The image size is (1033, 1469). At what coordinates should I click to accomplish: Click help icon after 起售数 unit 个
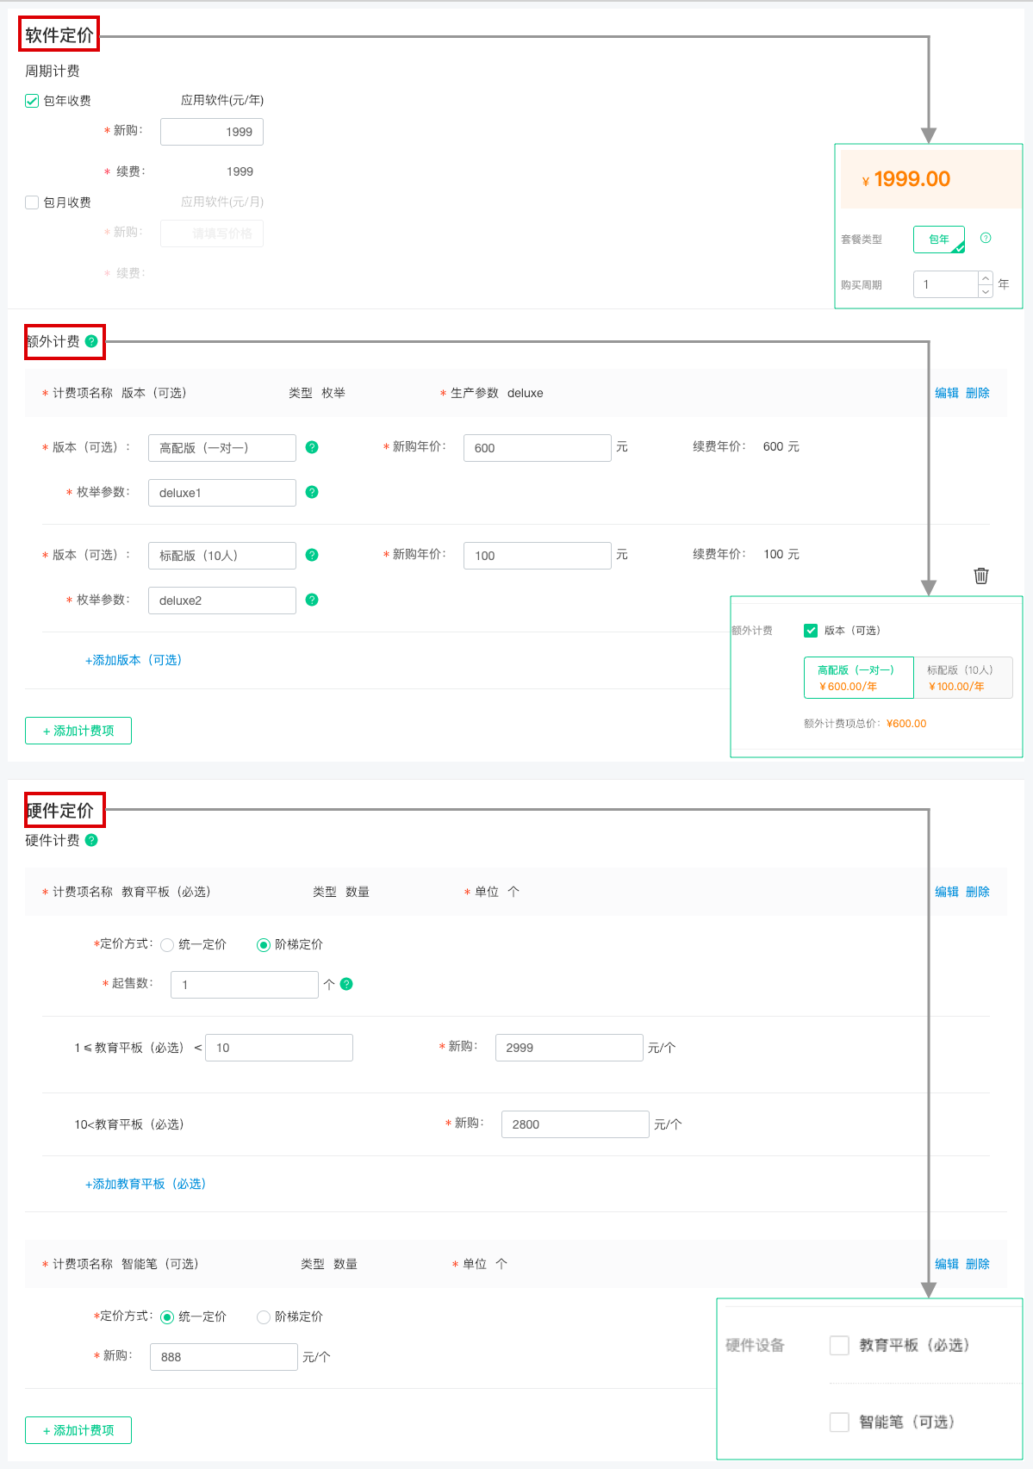click(346, 984)
